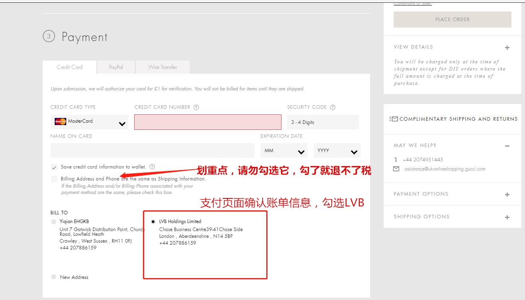Click the circled 3 Payment step icon

[x=49, y=36]
